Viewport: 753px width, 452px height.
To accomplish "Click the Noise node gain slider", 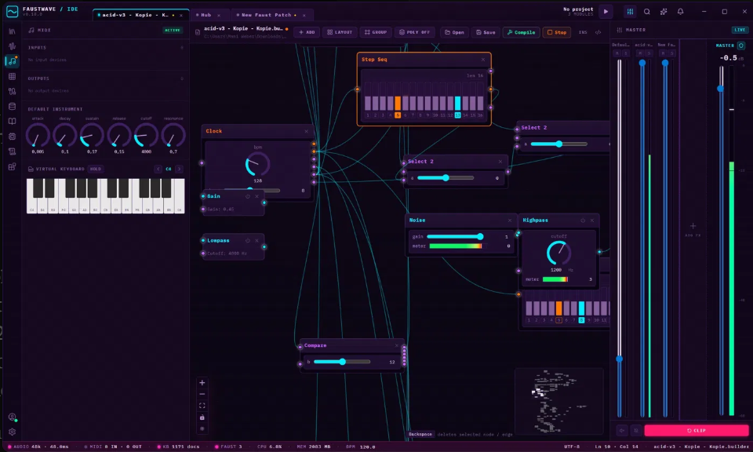I will click(x=455, y=236).
